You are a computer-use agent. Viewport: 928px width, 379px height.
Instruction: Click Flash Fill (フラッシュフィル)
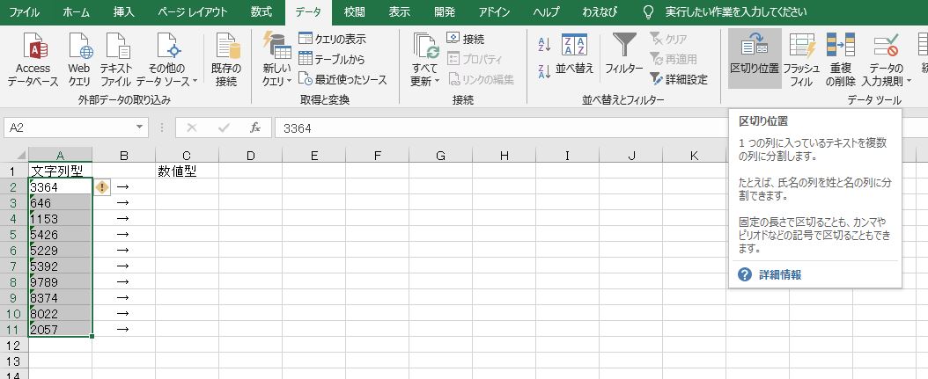[x=801, y=59]
